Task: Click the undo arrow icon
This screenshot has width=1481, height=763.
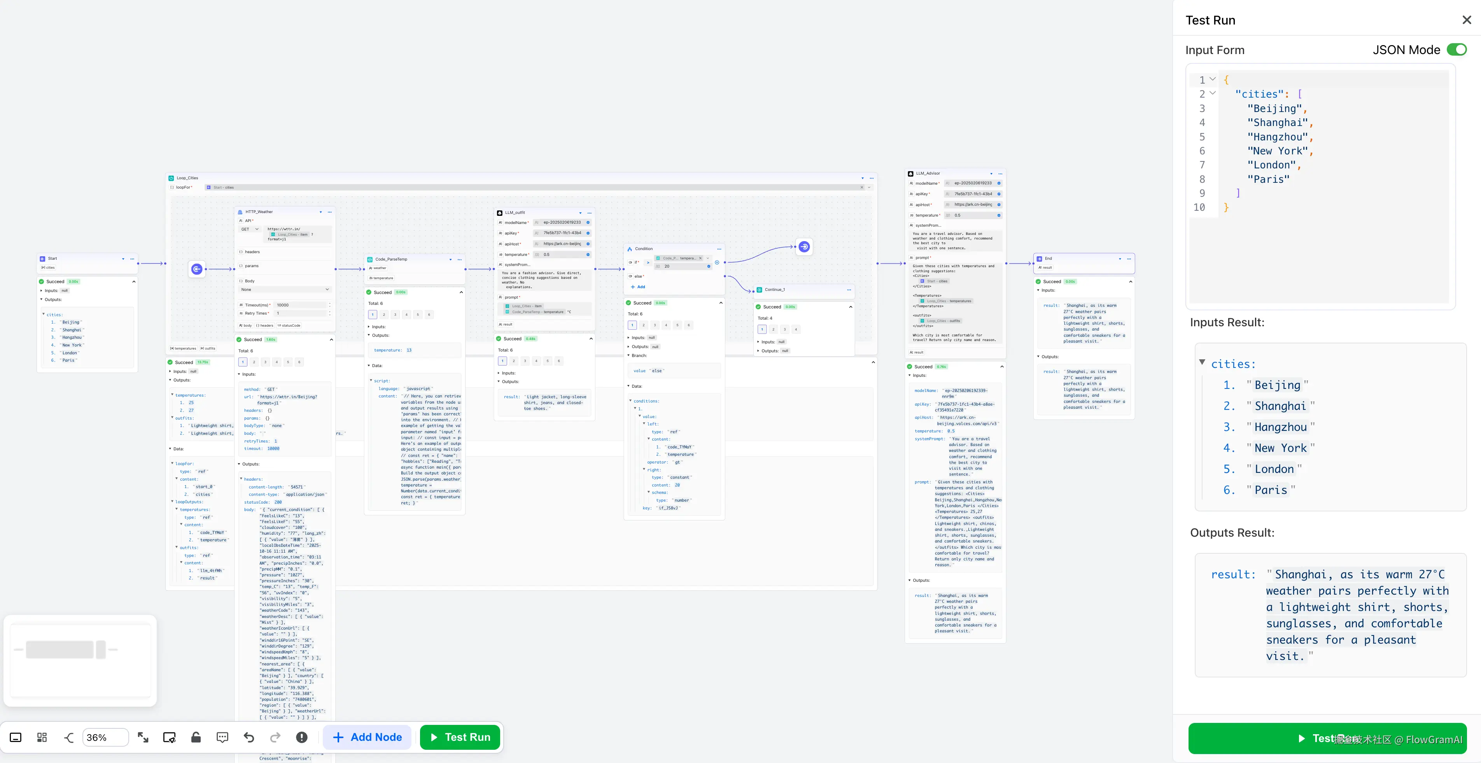Action: [249, 737]
